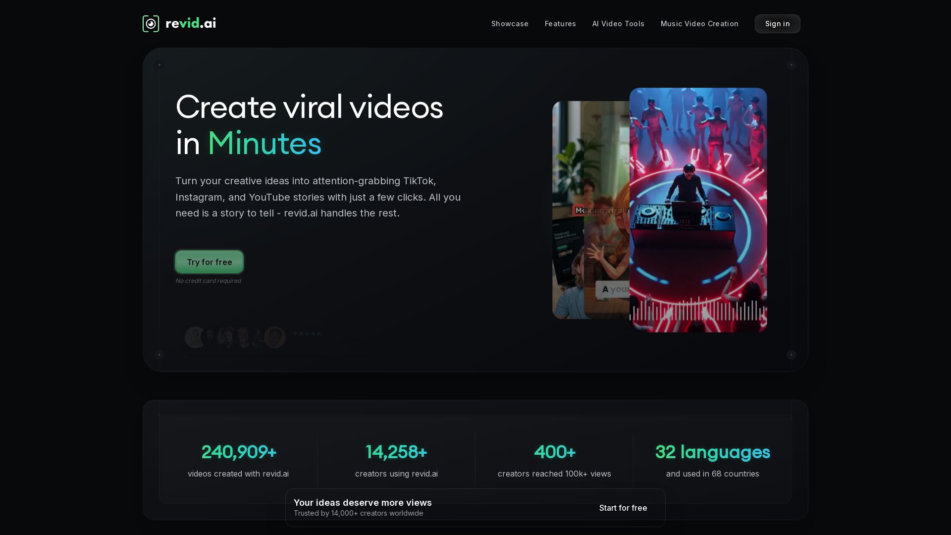Image resolution: width=951 pixels, height=535 pixels.
Task: Click 'videos created with revid.ai' label
Action: tap(238, 474)
